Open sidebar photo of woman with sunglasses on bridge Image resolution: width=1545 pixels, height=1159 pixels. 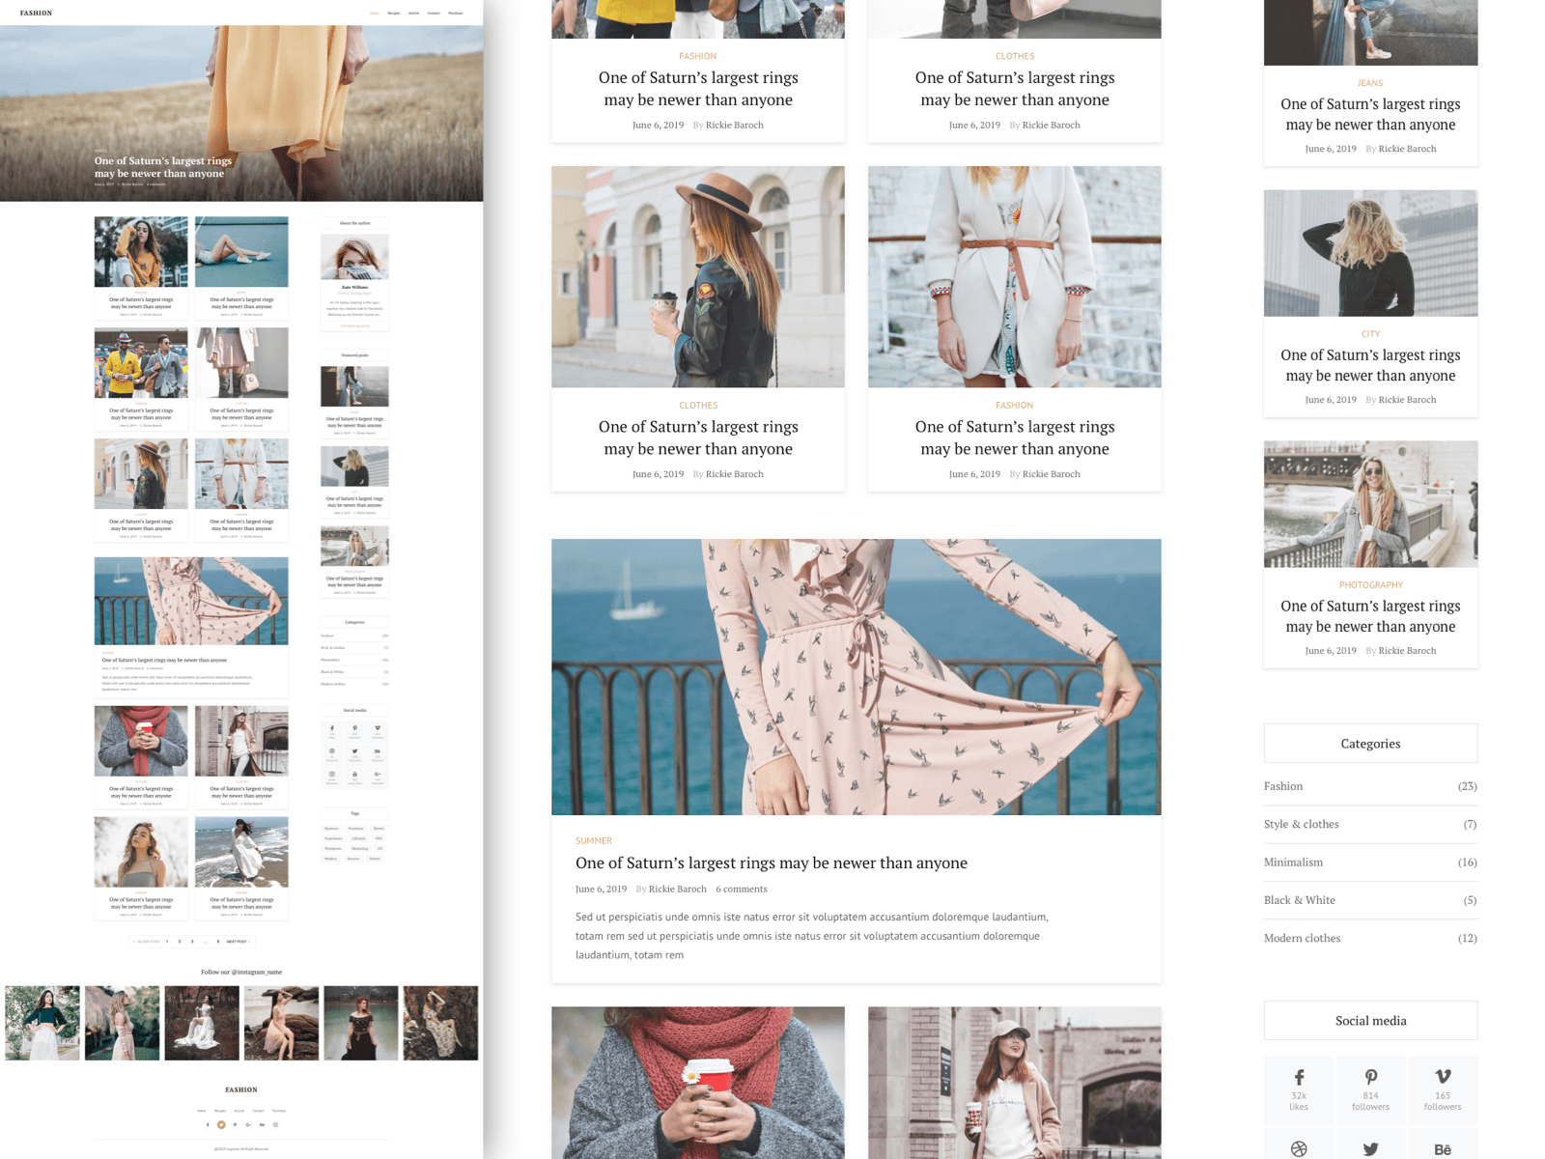[1371, 504]
